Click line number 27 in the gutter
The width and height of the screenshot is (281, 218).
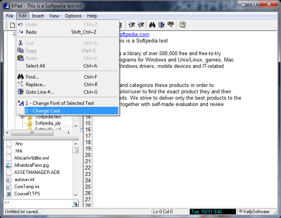point(88,200)
